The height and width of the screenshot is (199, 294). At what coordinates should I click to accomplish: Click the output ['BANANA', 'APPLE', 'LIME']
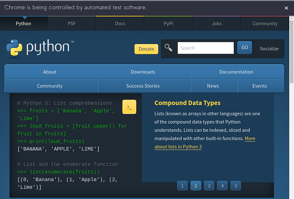[x=58, y=149]
